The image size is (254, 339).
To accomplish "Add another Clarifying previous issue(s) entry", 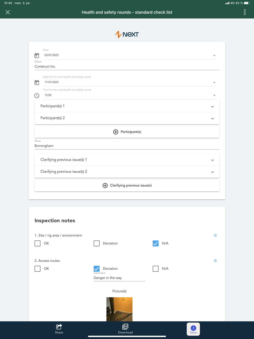I will 127,186.
